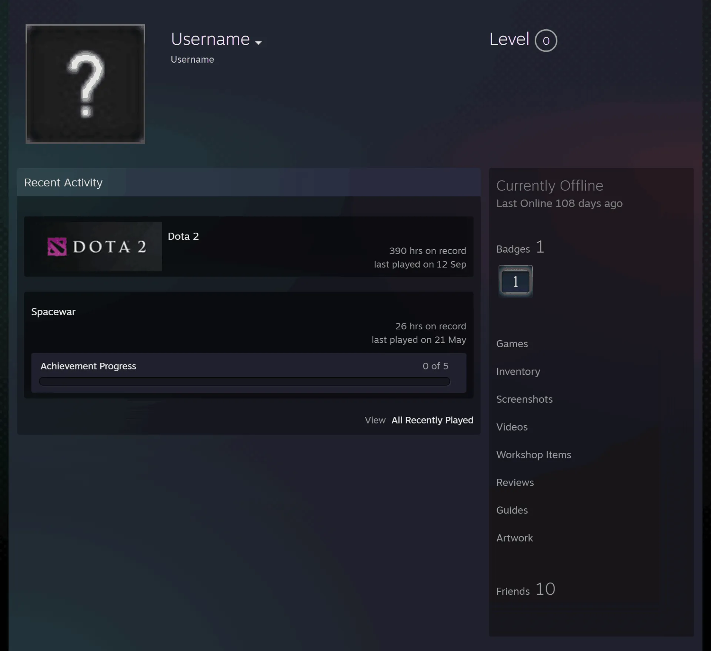Open the Videos section
The height and width of the screenshot is (651, 711).
[512, 427]
